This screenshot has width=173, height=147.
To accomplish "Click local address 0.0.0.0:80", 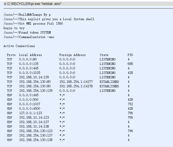I will (x=28, y=59).
